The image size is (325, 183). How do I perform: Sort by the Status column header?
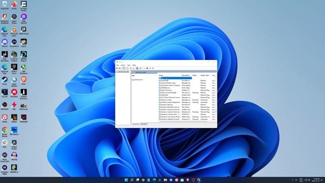tap(194, 75)
